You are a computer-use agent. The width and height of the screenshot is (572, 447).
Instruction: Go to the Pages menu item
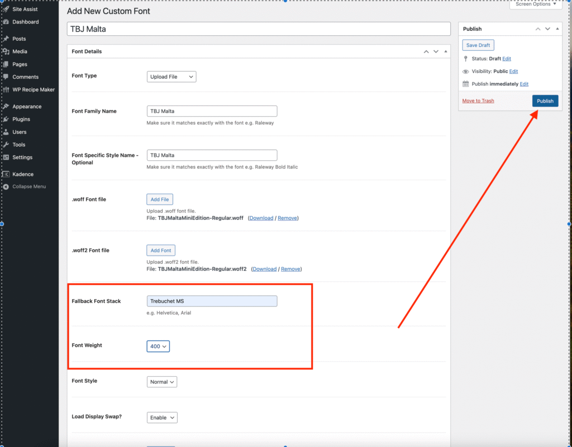[x=20, y=64]
